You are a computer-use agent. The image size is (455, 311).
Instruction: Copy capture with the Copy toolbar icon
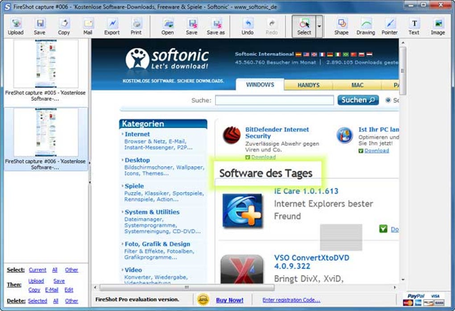click(64, 27)
